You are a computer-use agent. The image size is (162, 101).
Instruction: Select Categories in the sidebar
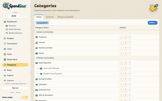[15, 65]
